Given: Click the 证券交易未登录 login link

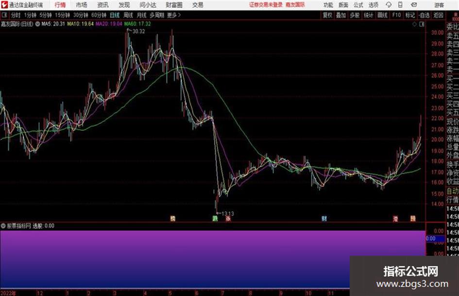Looking at the screenshot, I should tap(266, 5).
